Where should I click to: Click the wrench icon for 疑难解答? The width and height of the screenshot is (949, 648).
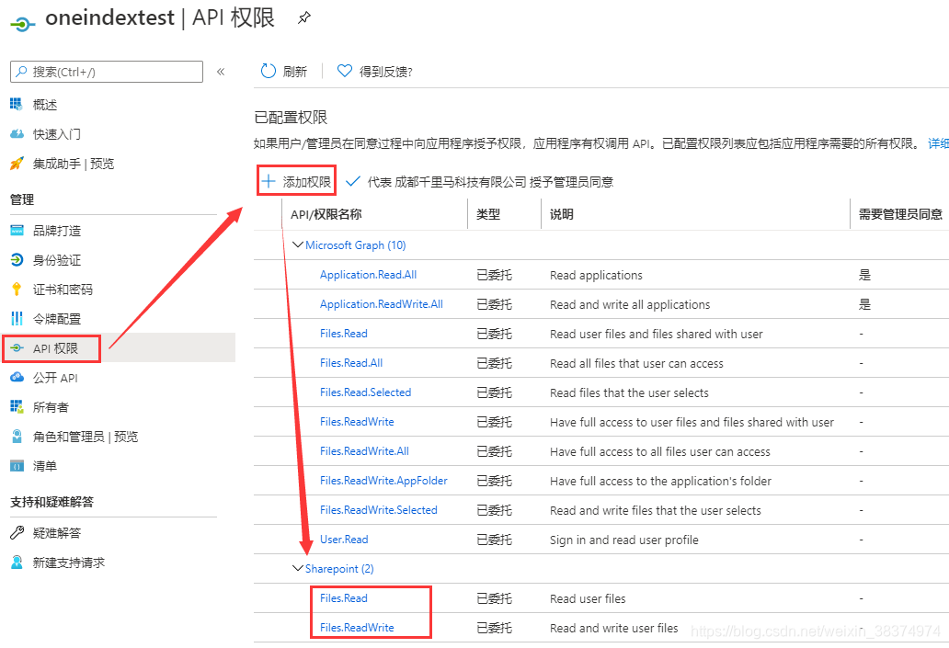point(17,532)
